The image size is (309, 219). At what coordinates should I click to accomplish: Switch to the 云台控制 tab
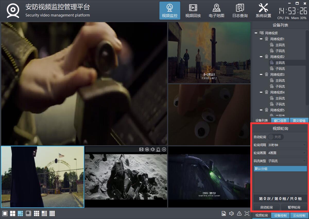coord(299,216)
